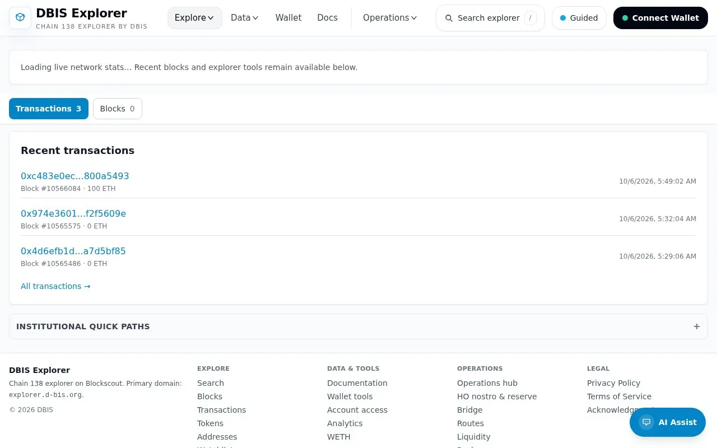Viewport: 717px width, 448px height.
Task: Open transaction 0xc483e0ec...800a5493
Action: [x=75, y=176]
